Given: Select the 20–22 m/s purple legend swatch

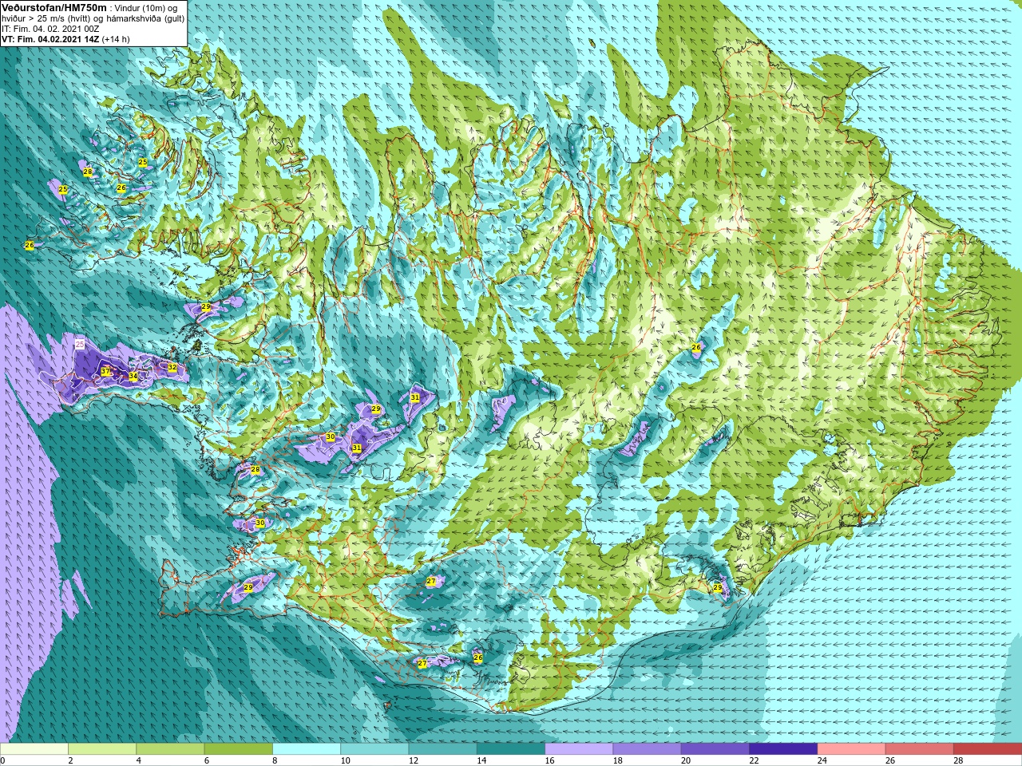Looking at the screenshot, I should 715,749.
